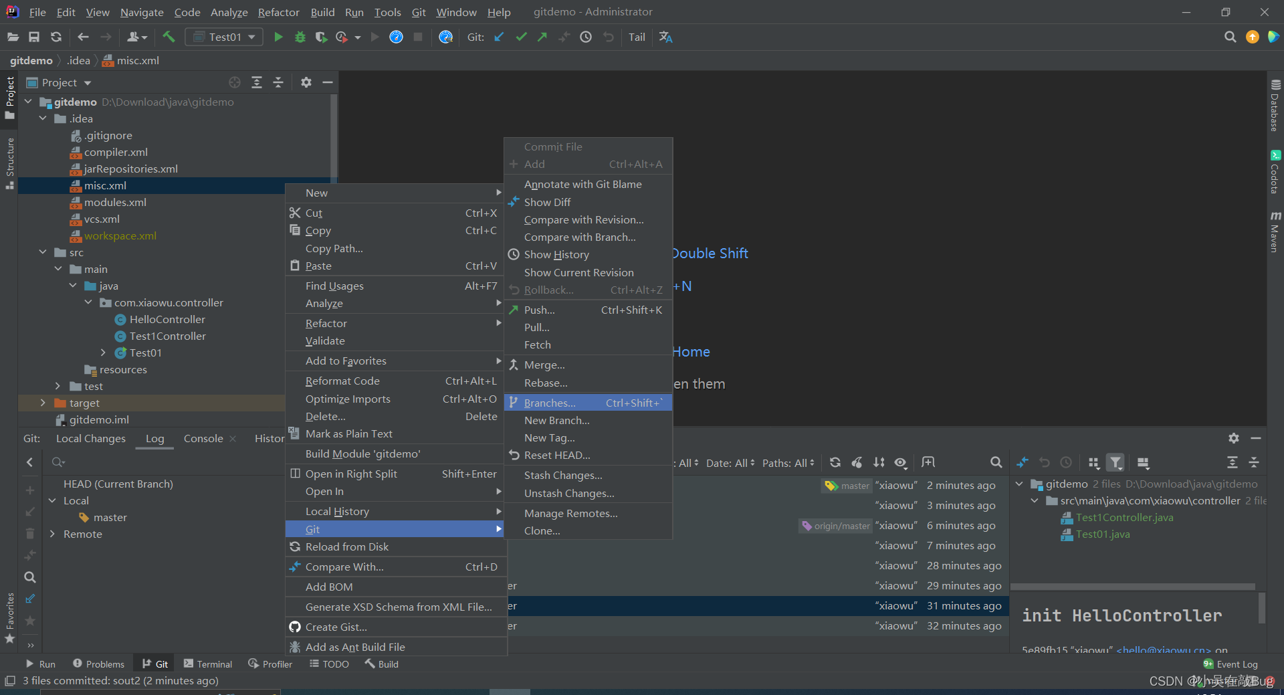Click Git Update Project blue arrow
1284x695 pixels.
[x=499, y=37]
